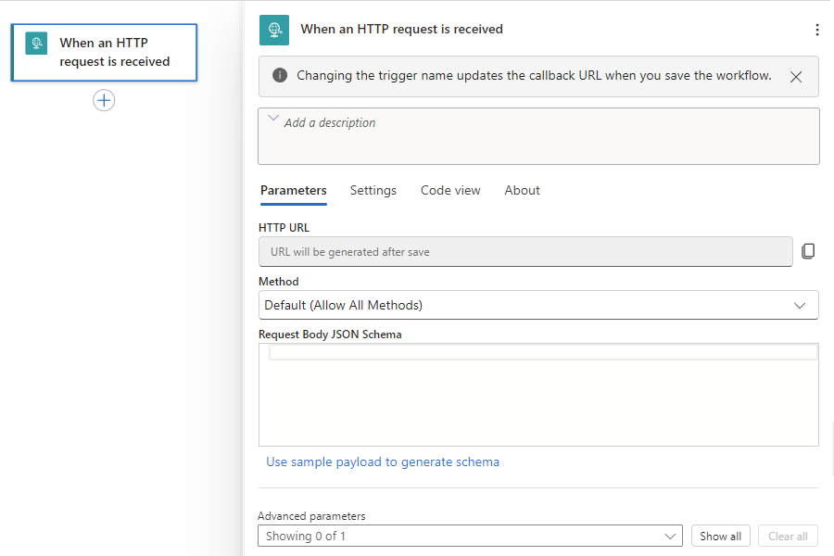
Task: Click Use sample payload to generate schema
Action: (x=383, y=461)
